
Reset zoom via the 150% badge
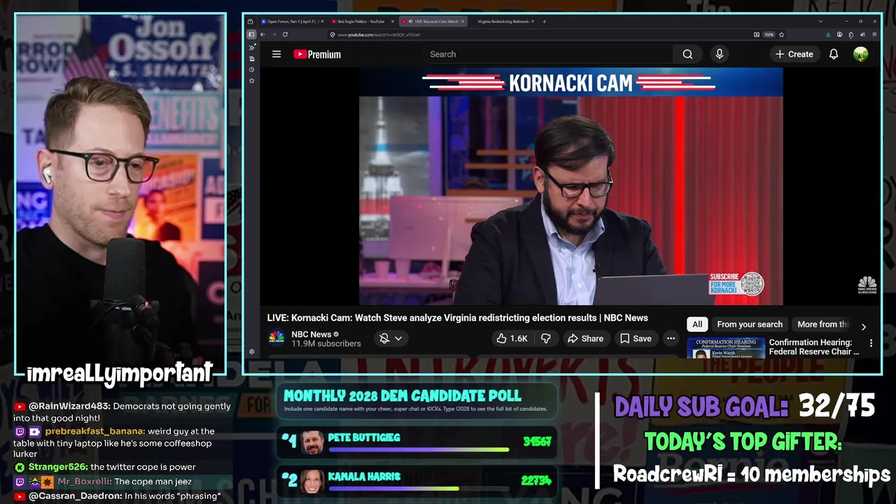pyautogui.click(x=769, y=34)
